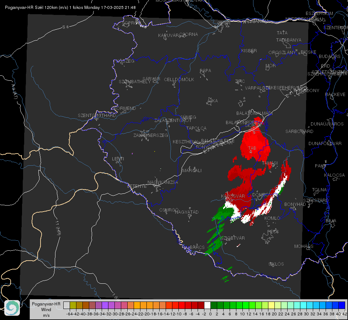Click the MOR town label
This screenshot has width=348, height=320.
pos(271,66)
